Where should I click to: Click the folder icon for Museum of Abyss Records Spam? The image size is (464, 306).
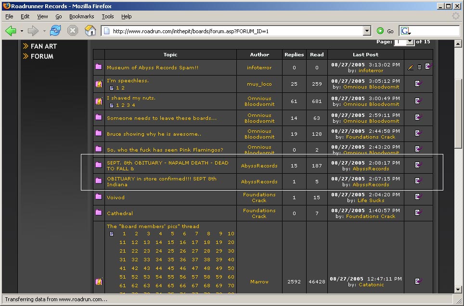(x=99, y=67)
